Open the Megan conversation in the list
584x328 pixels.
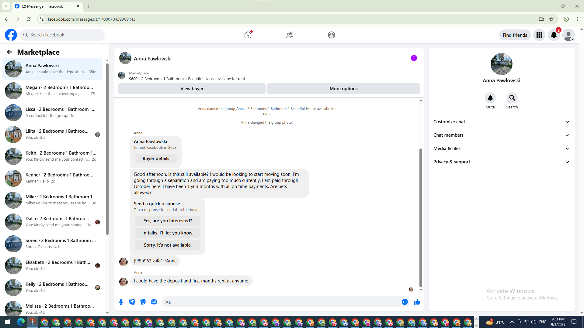pos(53,91)
